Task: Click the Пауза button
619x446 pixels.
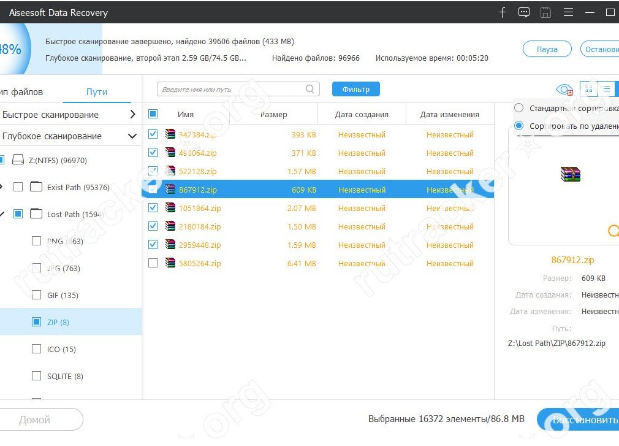Action: point(547,49)
